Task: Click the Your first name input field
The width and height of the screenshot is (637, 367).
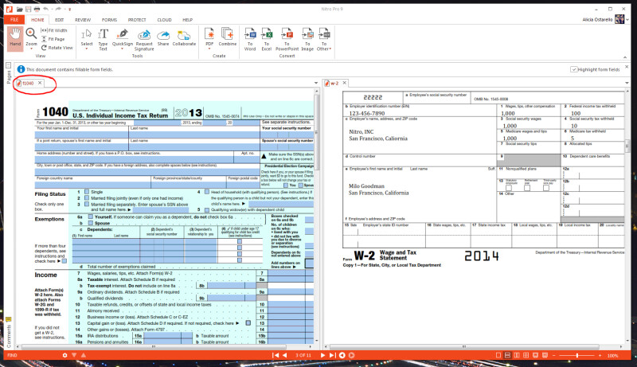Action: click(x=82, y=135)
